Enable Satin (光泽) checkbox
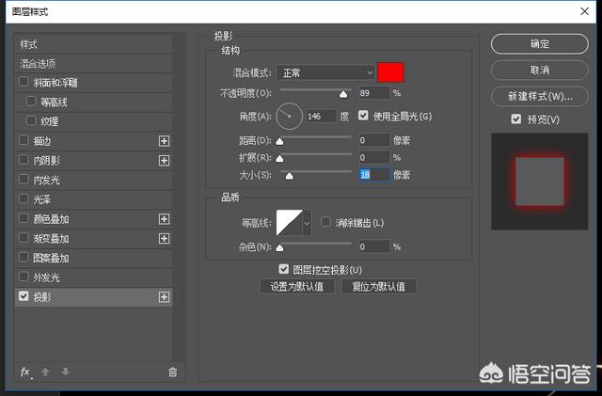 tap(24, 199)
